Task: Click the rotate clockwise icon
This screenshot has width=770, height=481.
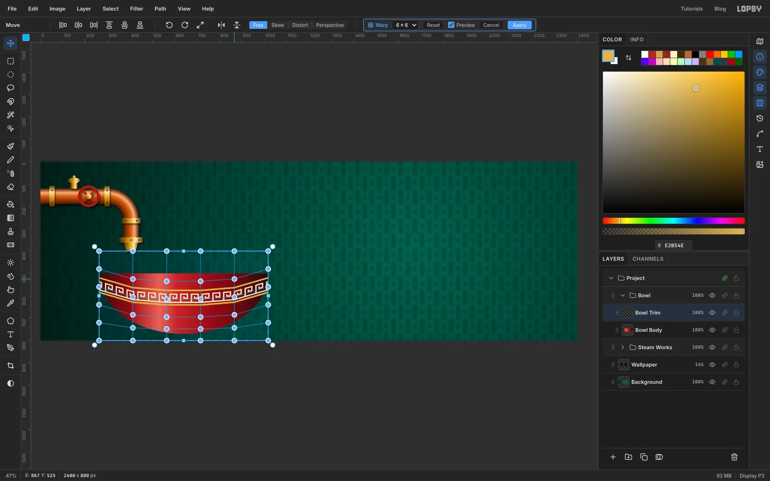Action: pos(185,25)
